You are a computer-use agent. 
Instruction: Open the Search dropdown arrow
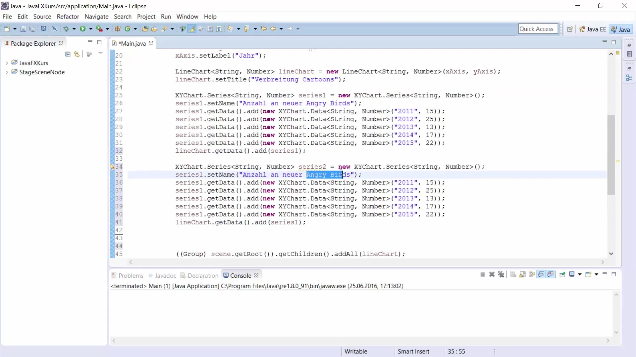tap(172, 29)
